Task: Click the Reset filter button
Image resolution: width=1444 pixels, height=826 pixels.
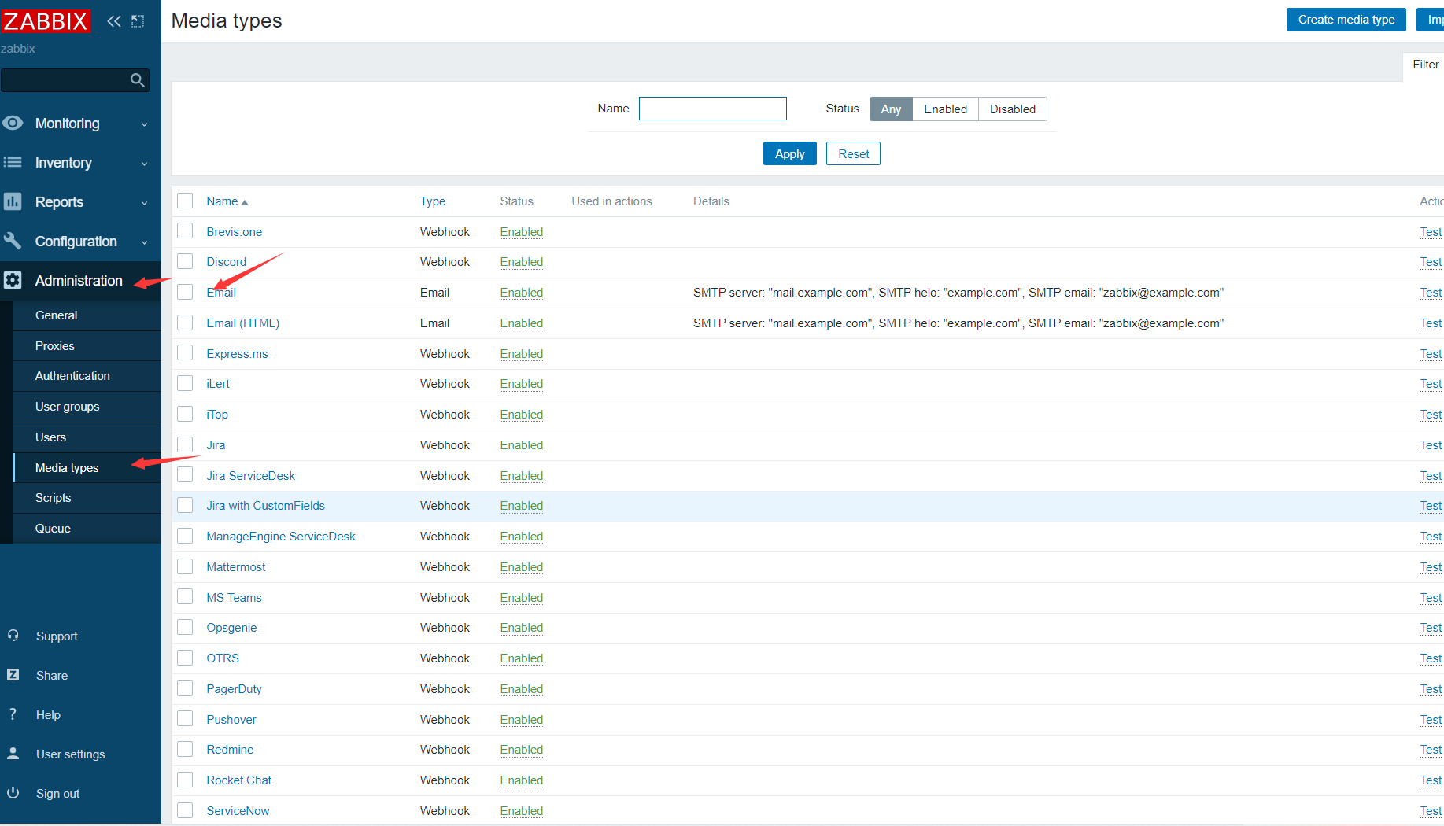Action: tap(853, 153)
